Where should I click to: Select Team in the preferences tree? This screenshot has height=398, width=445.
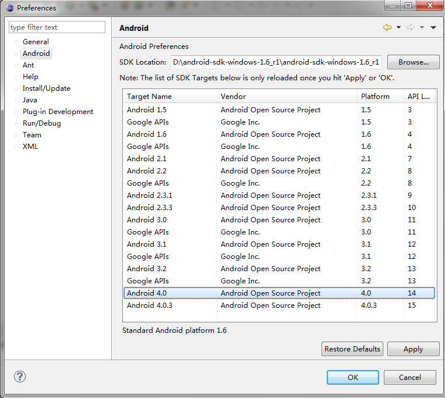(x=32, y=134)
